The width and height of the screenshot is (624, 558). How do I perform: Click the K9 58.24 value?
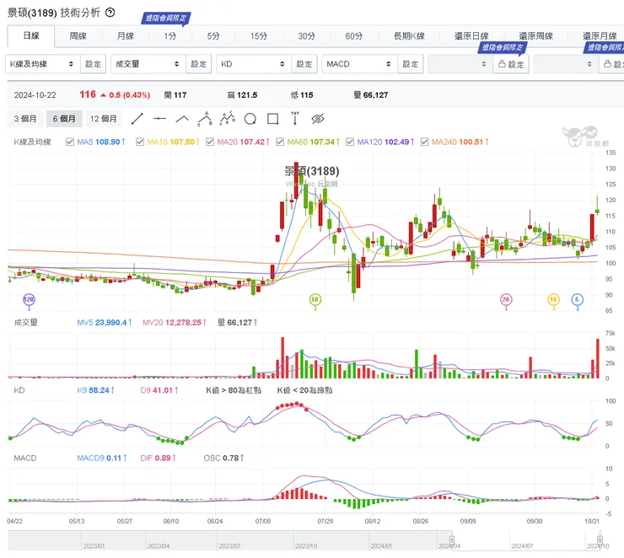point(95,390)
